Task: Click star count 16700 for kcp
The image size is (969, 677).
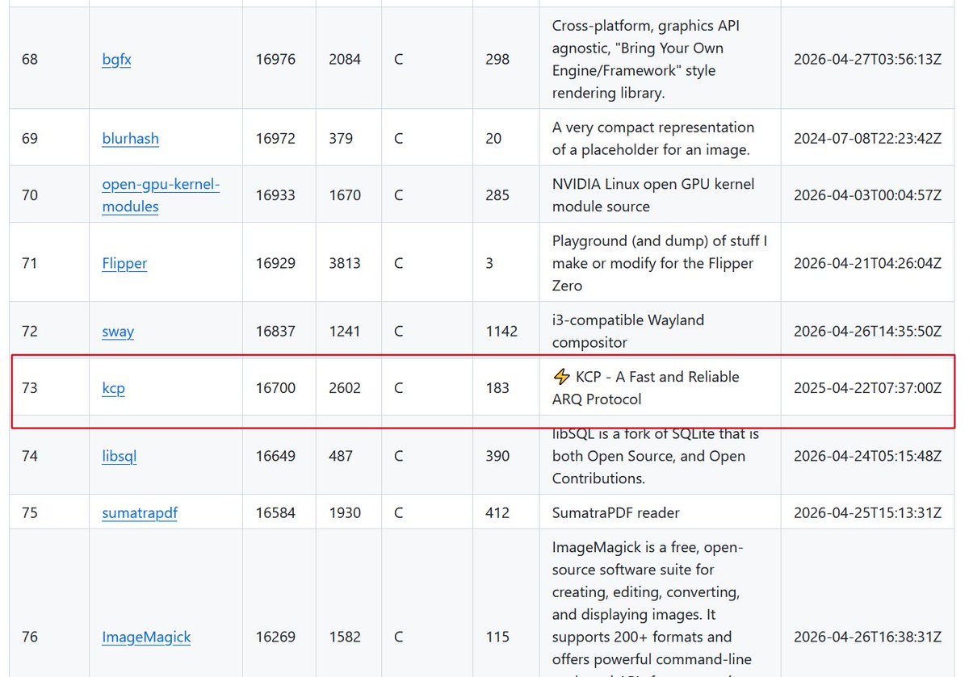Action: point(275,388)
